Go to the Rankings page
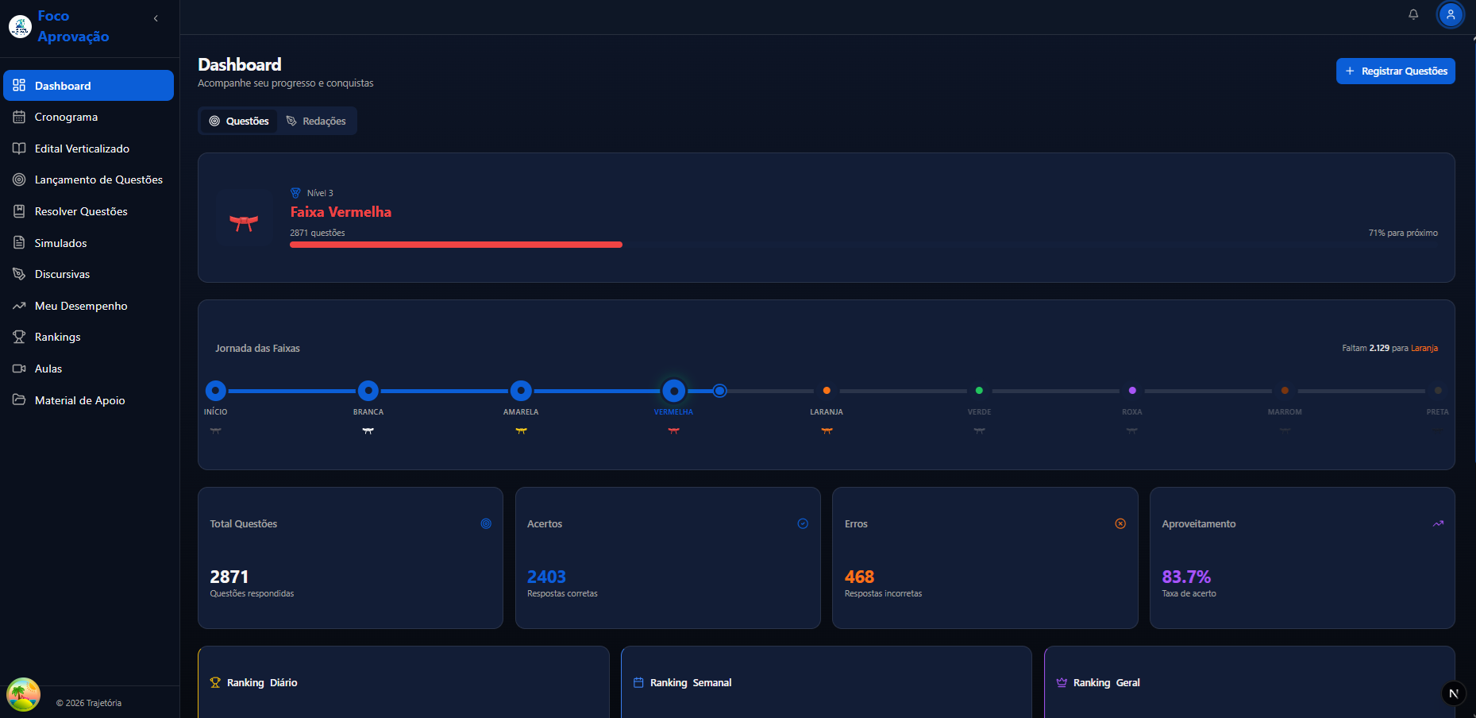This screenshot has width=1476, height=718. tap(88, 337)
